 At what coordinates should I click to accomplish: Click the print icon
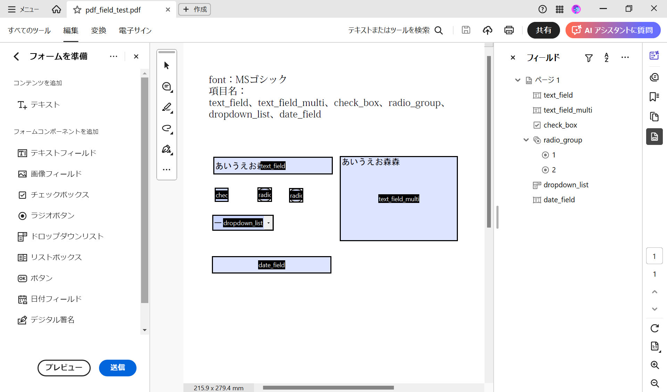pos(509,30)
